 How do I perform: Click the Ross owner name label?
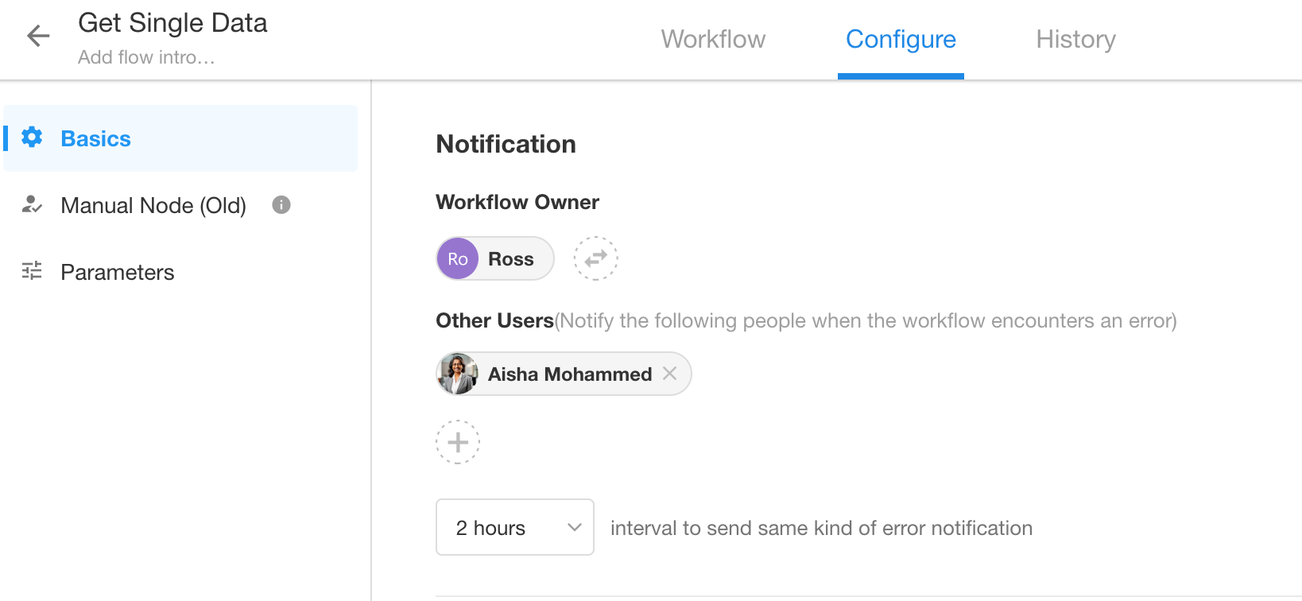(511, 259)
